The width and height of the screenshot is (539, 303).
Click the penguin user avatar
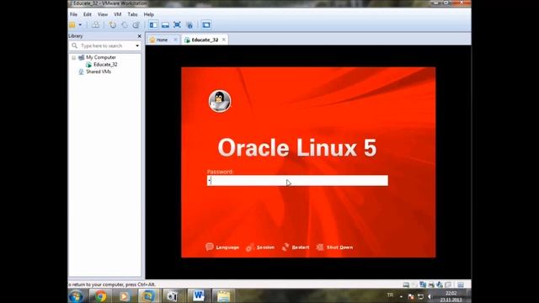point(220,101)
